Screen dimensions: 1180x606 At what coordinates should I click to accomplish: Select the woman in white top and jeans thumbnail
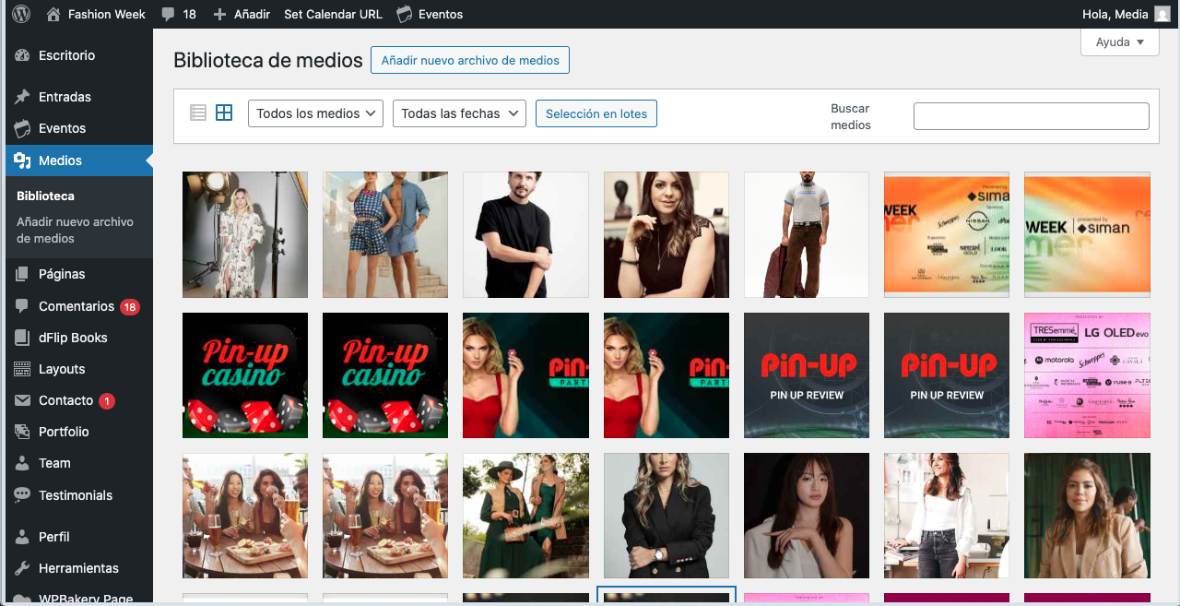tap(947, 516)
